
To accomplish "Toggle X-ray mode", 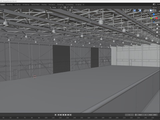I will point(145,11).
